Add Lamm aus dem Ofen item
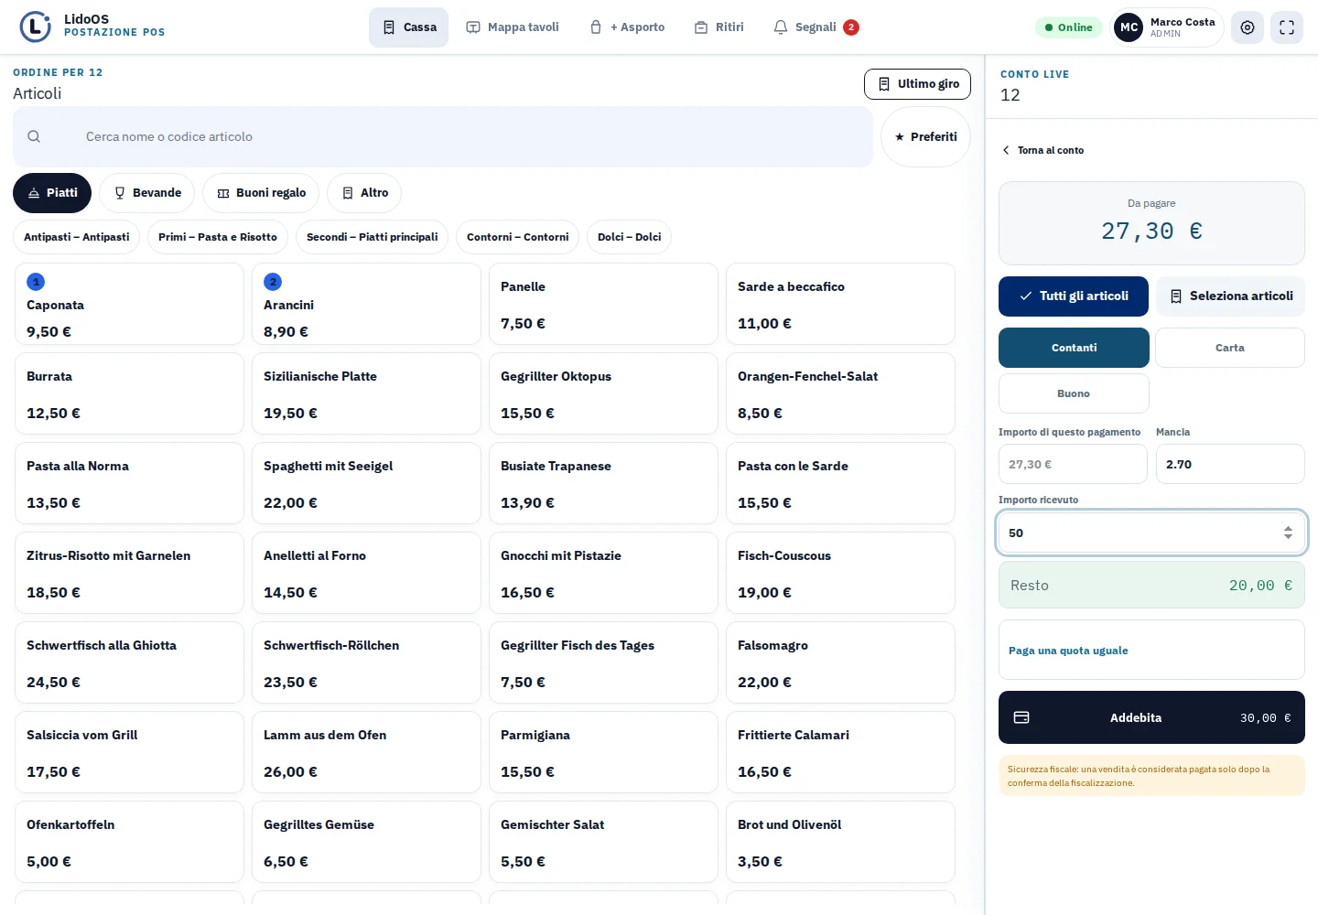 (366, 752)
